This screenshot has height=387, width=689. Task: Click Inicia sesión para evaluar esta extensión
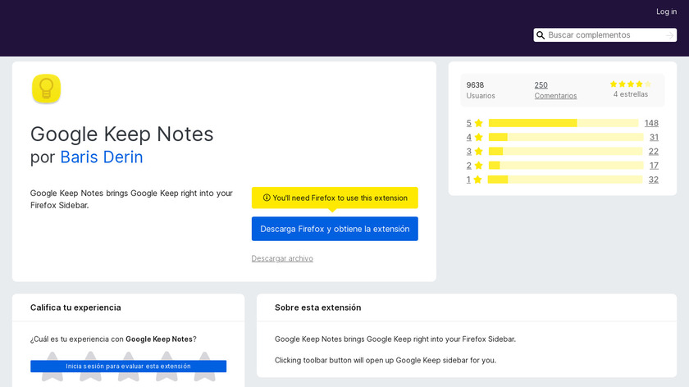(x=128, y=367)
